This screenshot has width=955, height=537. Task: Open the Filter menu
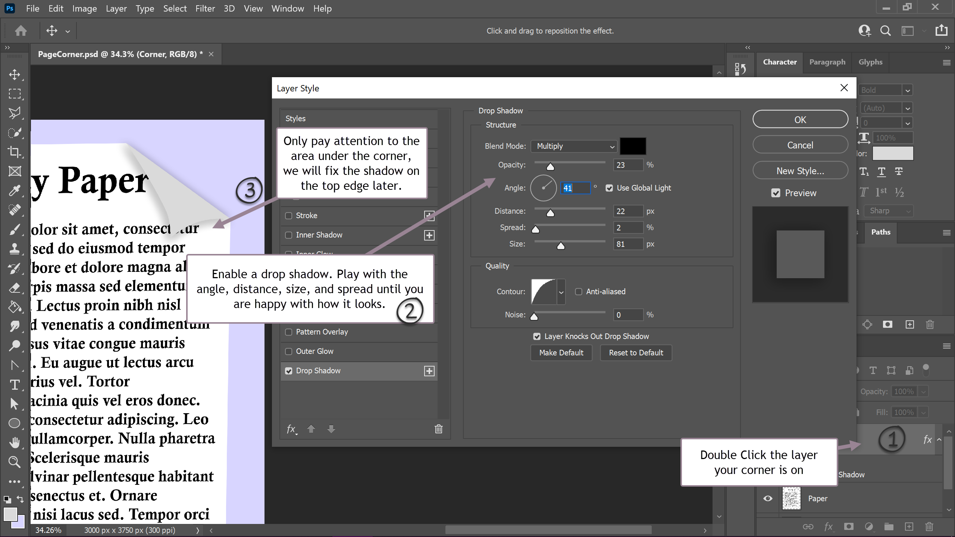coord(205,8)
